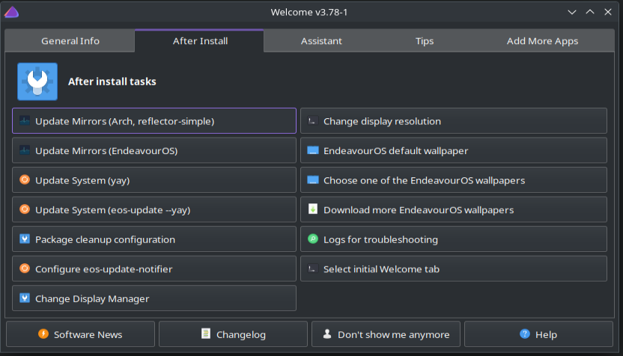Open Software News
The image size is (623, 356).
tap(80, 334)
